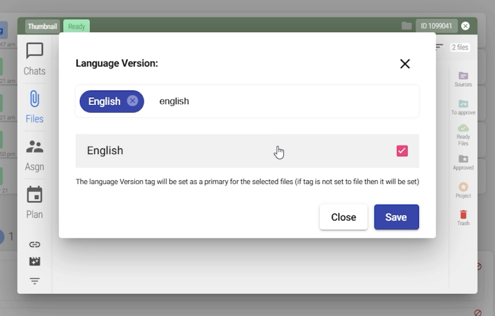Click the language search input field
Viewport: 495px width, 316px height.
pos(280,101)
